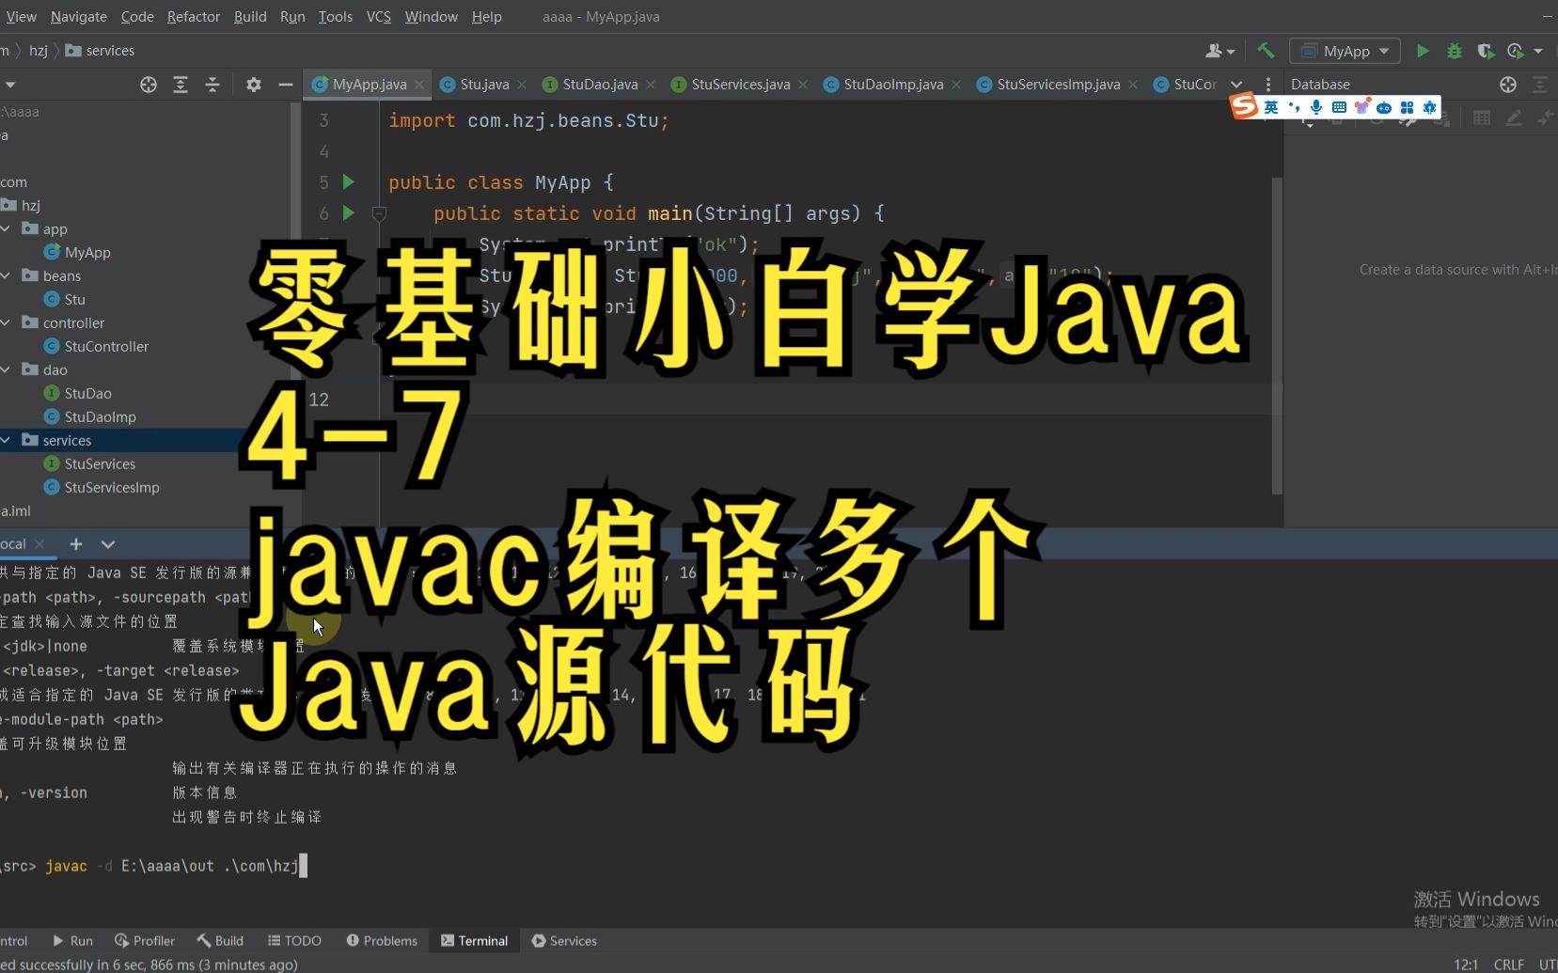Image resolution: width=1558 pixels, height=973 pixels.
Task: Run MyApp with the Profiler icon
Action: [1517, 51]
